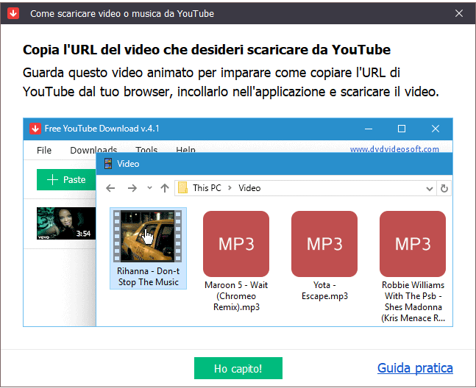Viewport: 476px width, 388px height.
Task: Select 'Video' in the address breadcrumb
Action: coord(249,188)
